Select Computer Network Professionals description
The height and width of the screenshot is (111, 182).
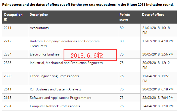coord(55,106)
